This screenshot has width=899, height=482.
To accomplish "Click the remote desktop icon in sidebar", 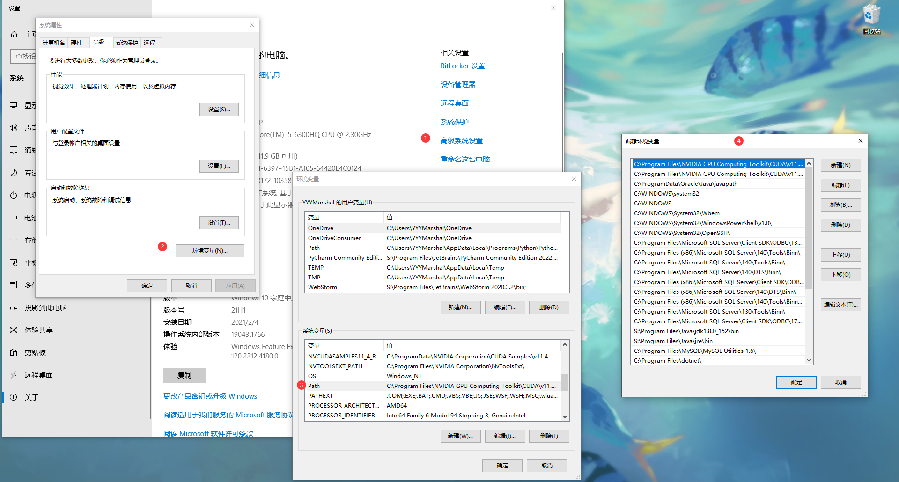I will click(14, 375).
